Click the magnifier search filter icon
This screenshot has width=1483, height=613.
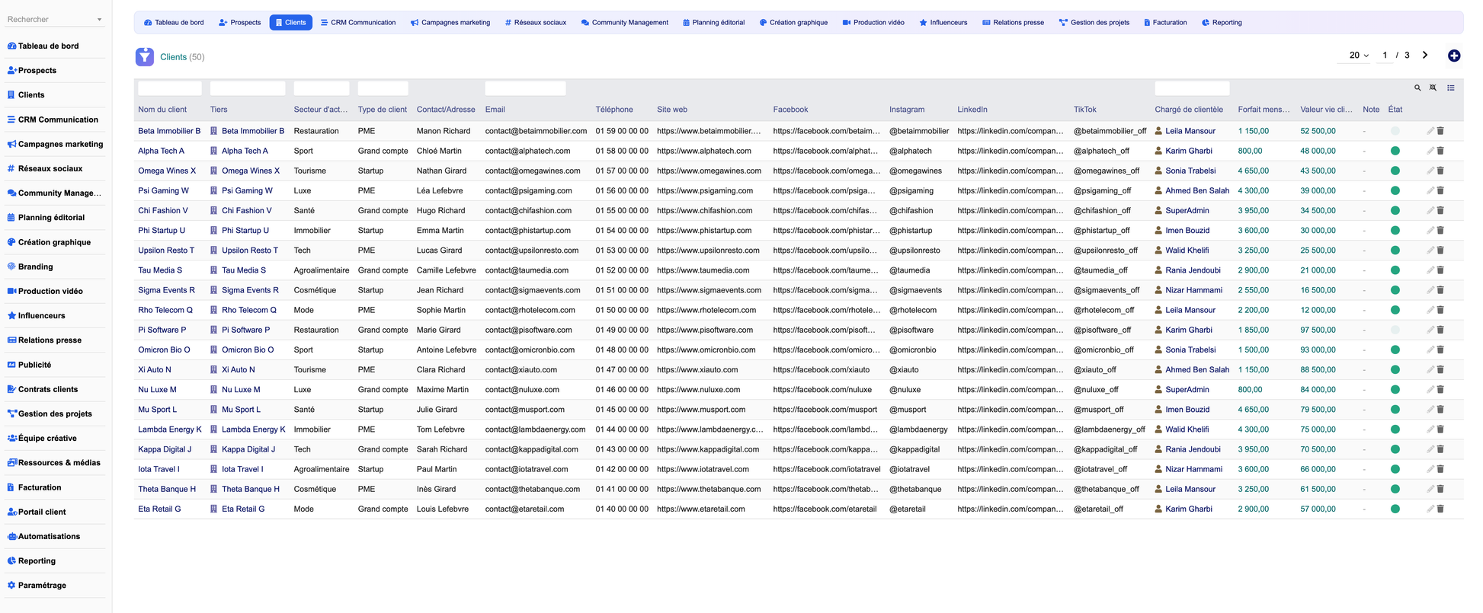pos(1417,88)
